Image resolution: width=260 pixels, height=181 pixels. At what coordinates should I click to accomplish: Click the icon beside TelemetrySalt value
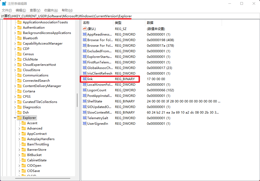pos(85,118)
